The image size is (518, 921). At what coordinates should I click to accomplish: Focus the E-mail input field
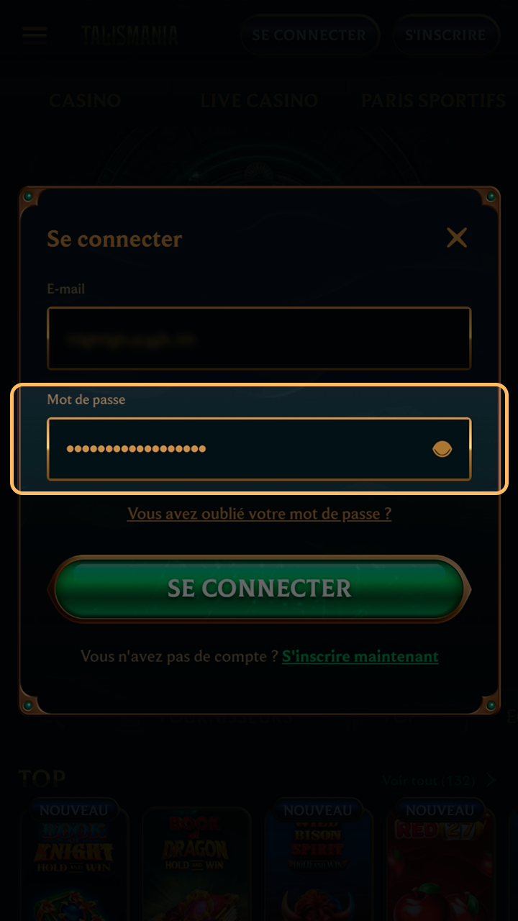259,339
